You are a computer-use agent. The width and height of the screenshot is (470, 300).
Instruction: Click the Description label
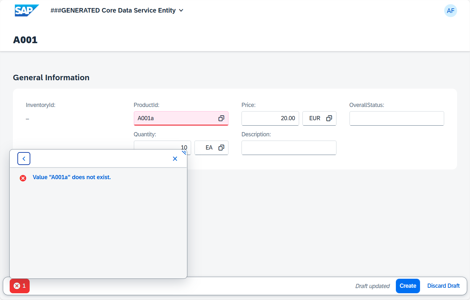pyautogui.click(x=256, y=134)
